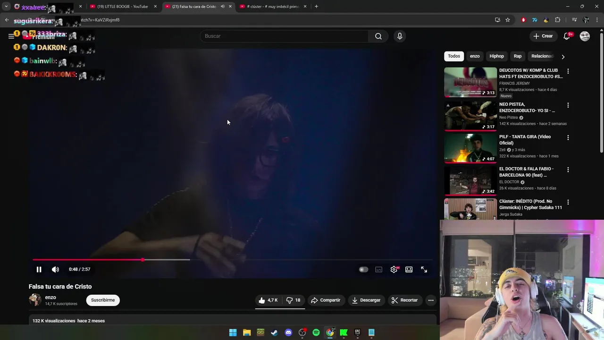Switch to clúster # muy imbécil tab

pyautogui.click(x=273, y=7)
